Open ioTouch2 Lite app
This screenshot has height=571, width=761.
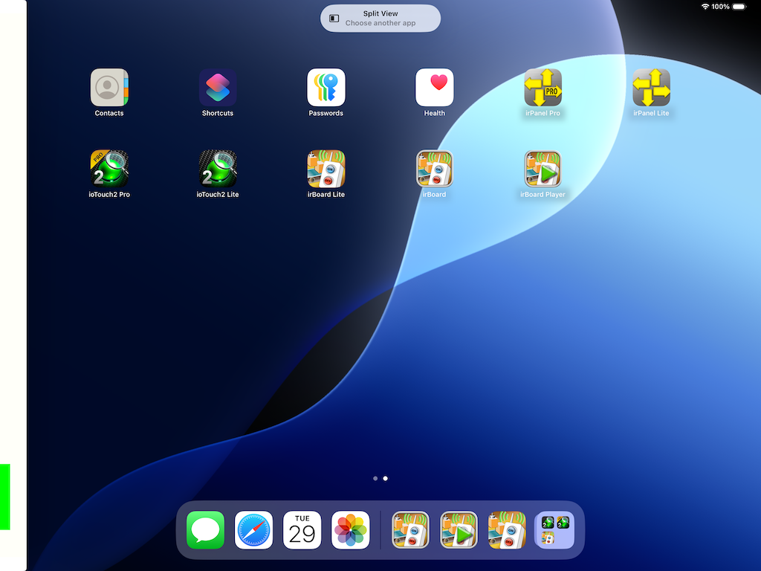pos(218,169)
